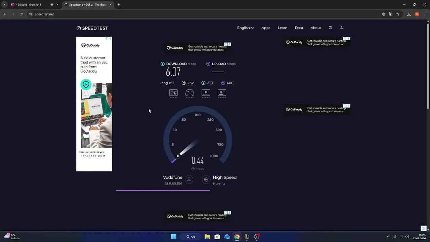Open the Data menu item
The image size is (430, 242).
299,28
